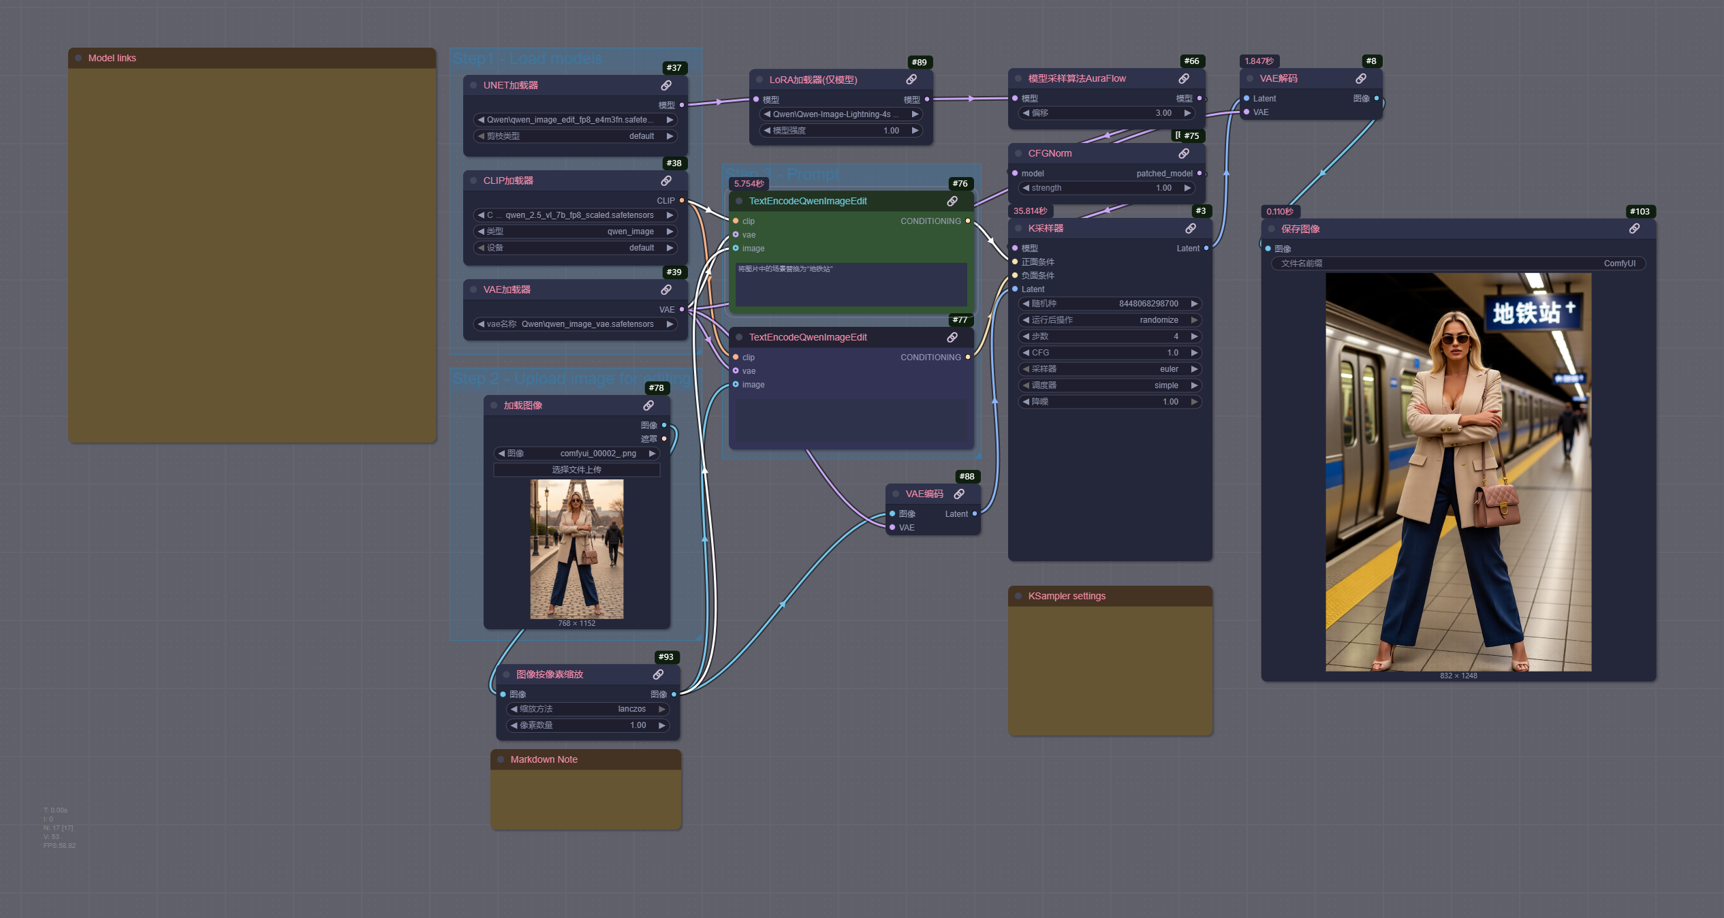
Task: Click link icon on VAE编码 node
Action: (959, 494)
